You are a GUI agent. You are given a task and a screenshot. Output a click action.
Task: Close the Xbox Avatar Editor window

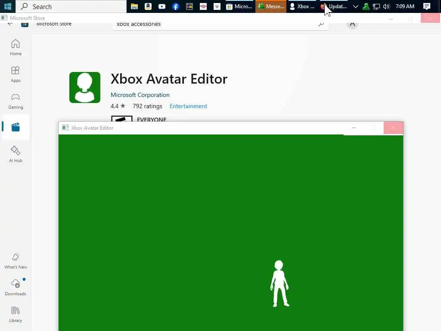[393, 128]
